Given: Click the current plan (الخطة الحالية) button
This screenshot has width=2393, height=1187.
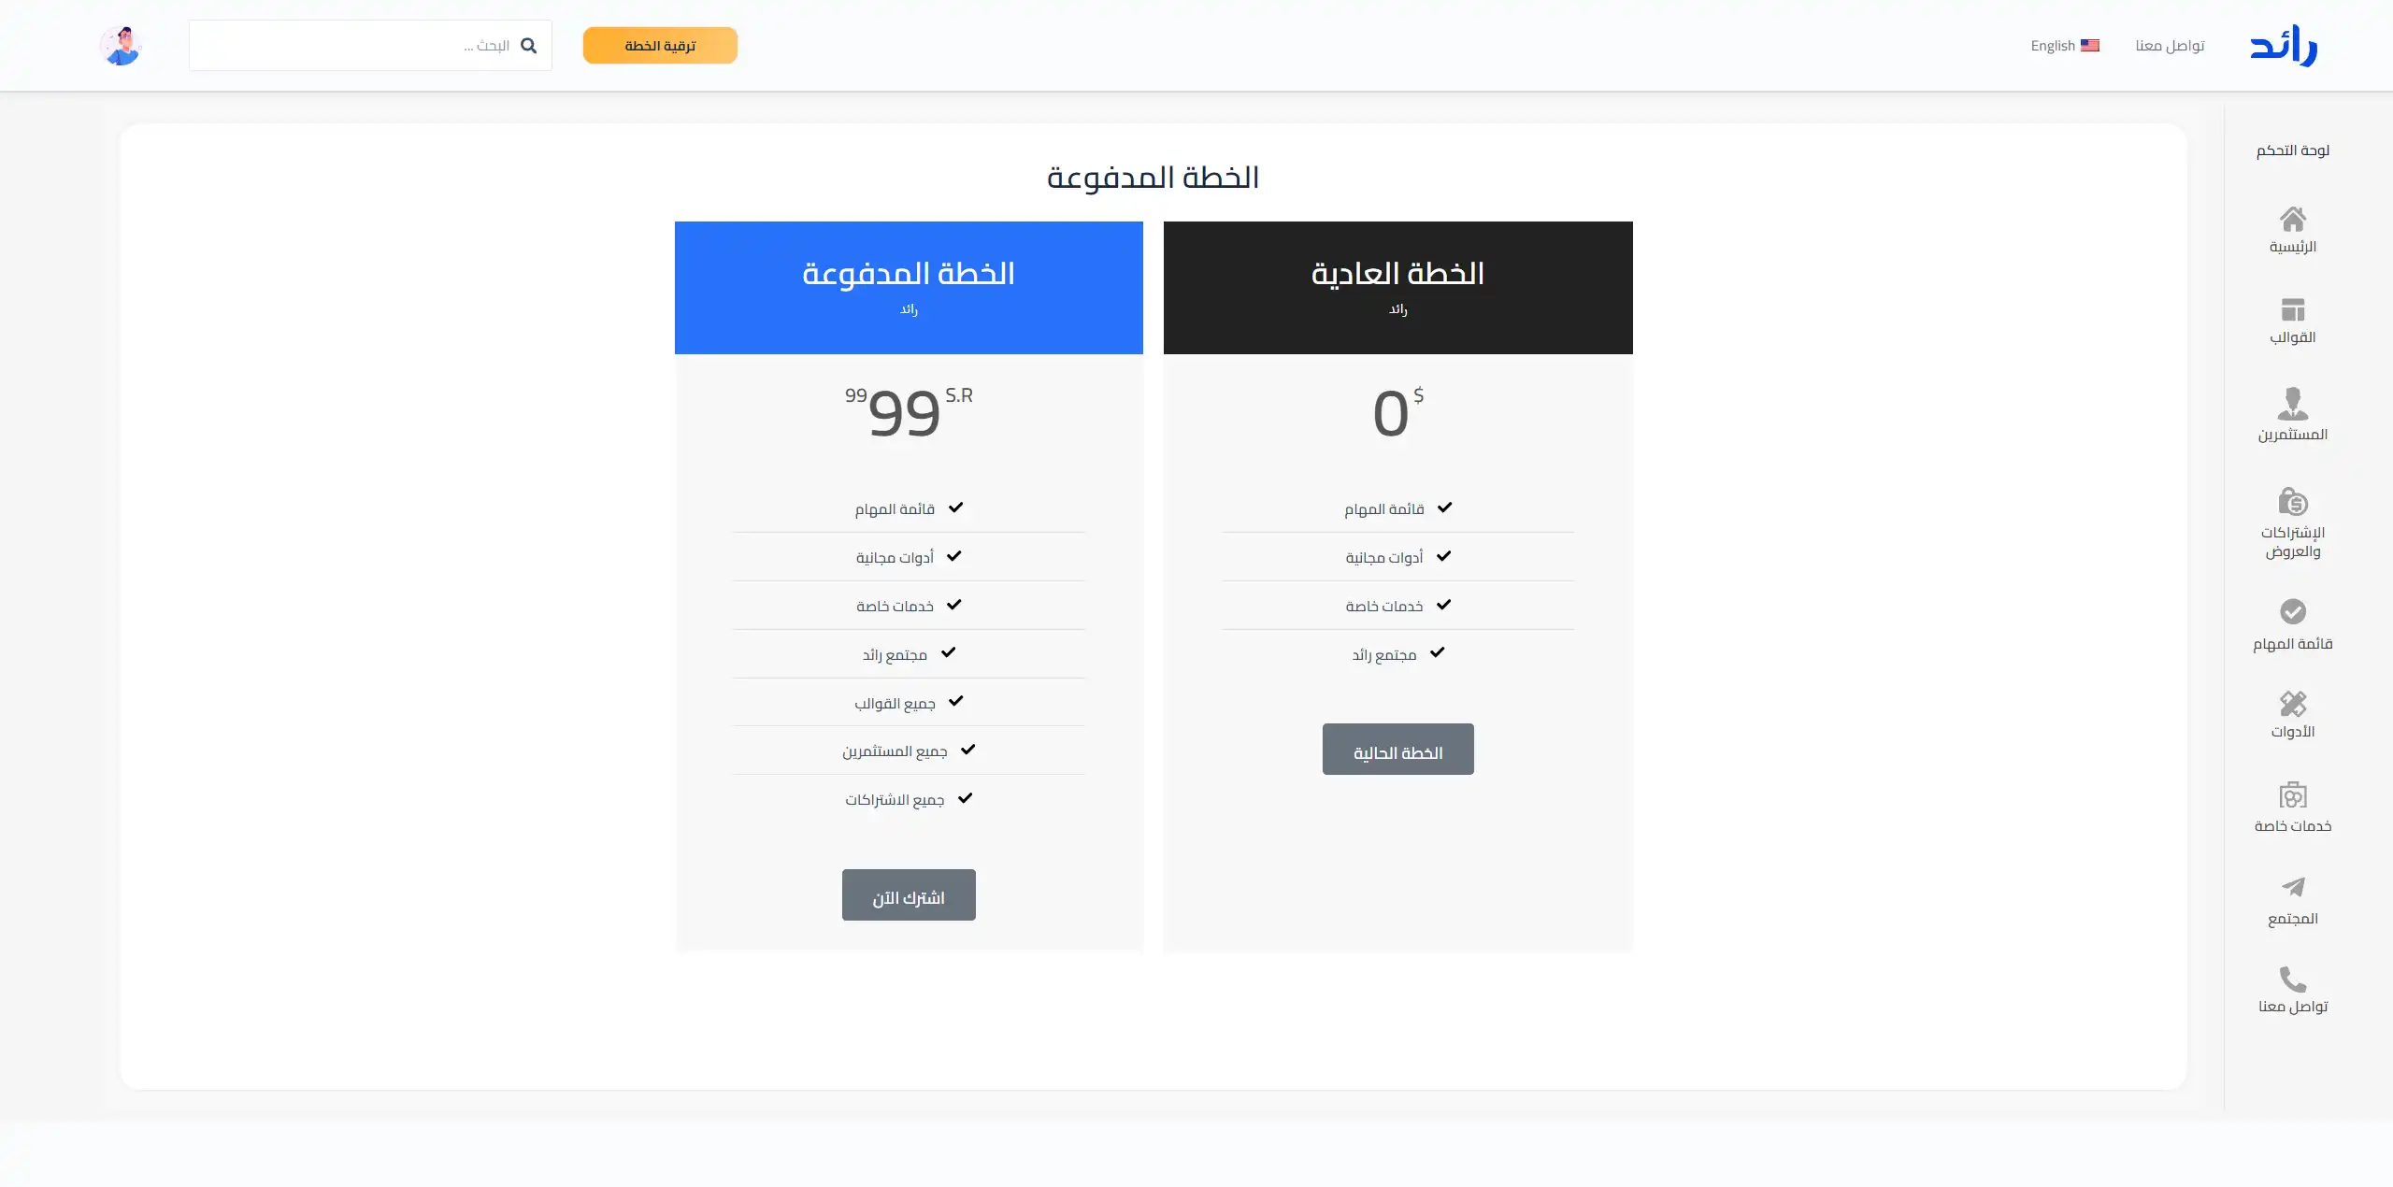Looking at the screenshot, I should 1397,750.
